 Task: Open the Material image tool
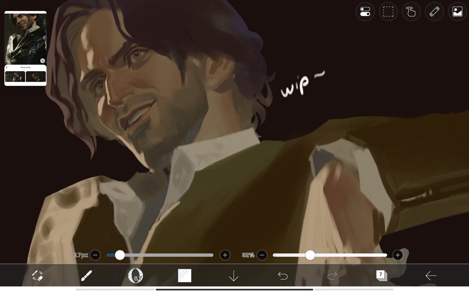457,11
